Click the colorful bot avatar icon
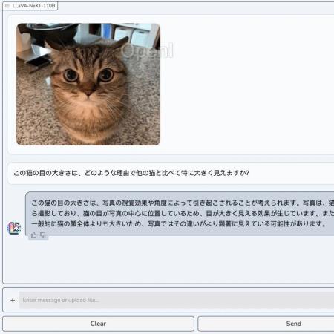The height and width of the screenshot is (334, 334). pyautogui.click(x=14, y=228)
